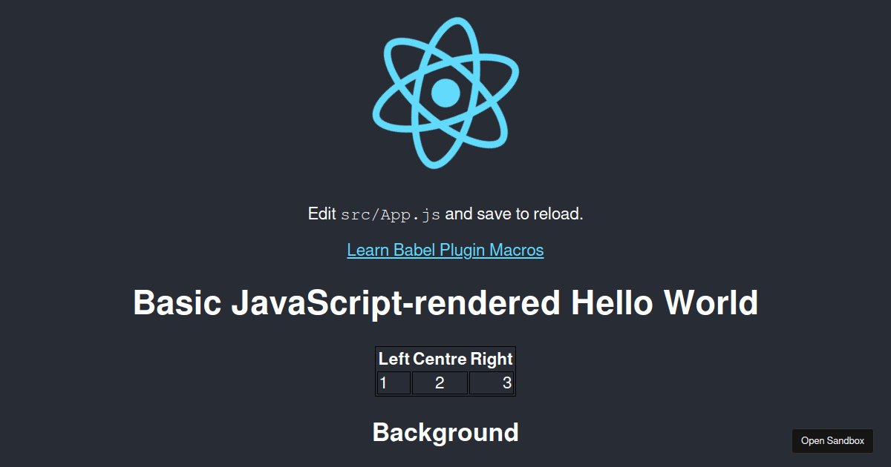Viewport: 891px width, 467px height.
Task: Click table cell containing 2
Action: (x=440, y=383)
